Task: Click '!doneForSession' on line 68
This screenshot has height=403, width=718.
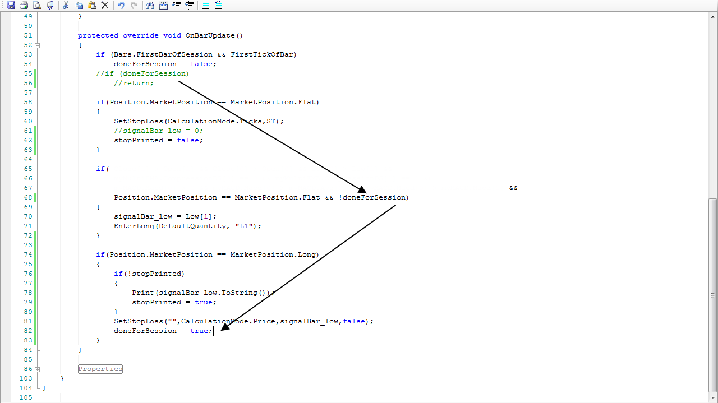Action: pyautogui.click(x=371, y=197)
